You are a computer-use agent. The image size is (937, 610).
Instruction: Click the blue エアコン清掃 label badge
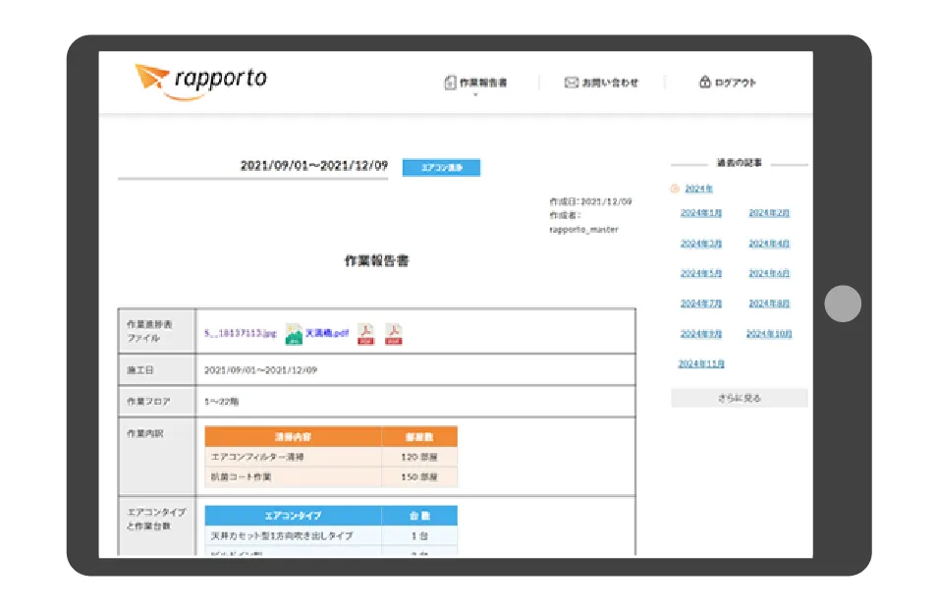440,167
